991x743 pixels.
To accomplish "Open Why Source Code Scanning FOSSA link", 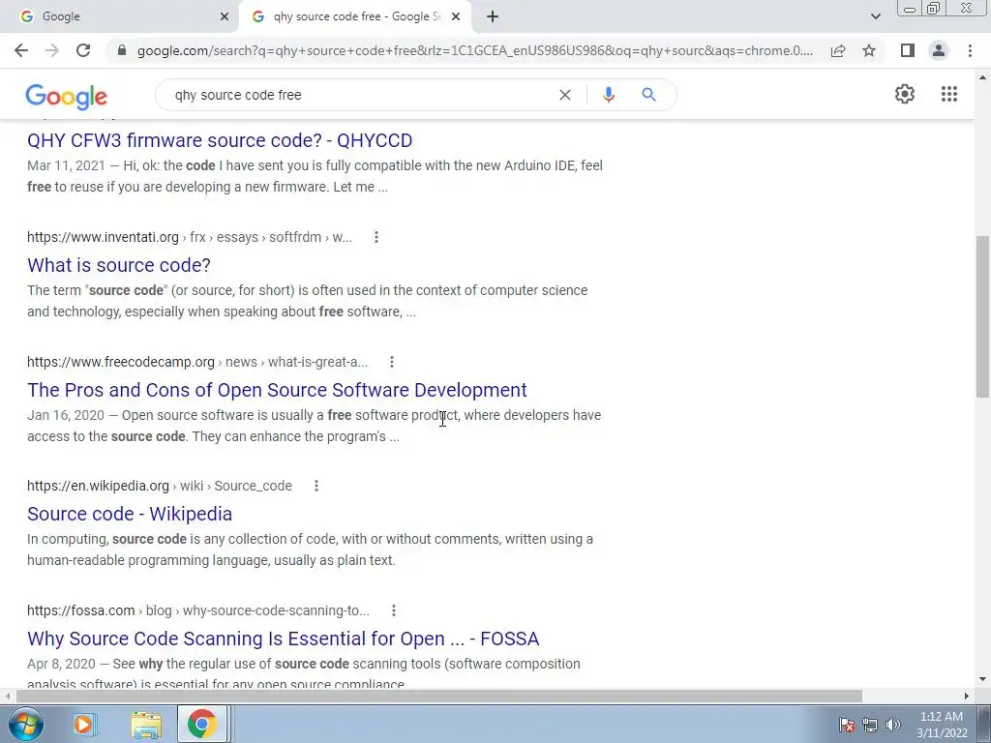I will tap(284, 639).
